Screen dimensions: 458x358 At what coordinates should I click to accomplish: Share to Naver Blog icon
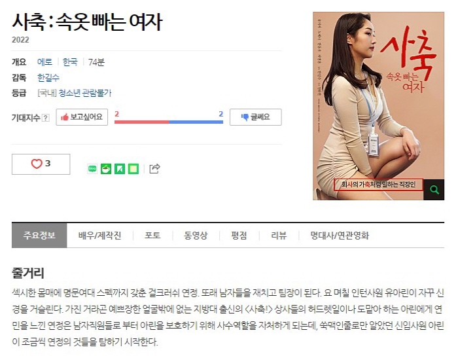point(92,169)
